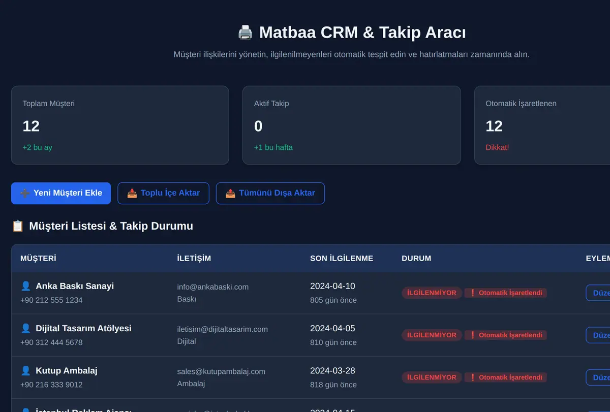Viewport: 610px width, 412px height.
Task: Select İLGİLENMİYOR badge for Anka Baskı Sanayi
Action: [432, 293]
